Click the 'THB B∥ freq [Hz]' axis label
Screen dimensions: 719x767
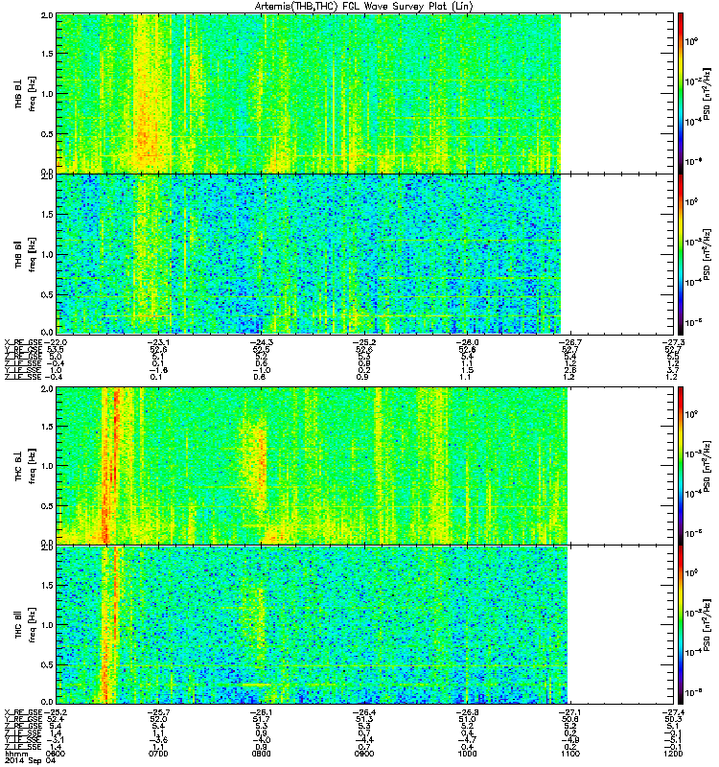click(25, 255)
